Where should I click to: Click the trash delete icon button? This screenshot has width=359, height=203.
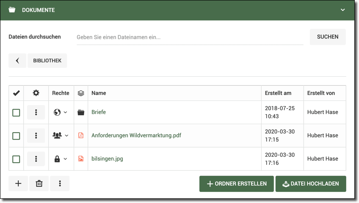tap(39, 184)
